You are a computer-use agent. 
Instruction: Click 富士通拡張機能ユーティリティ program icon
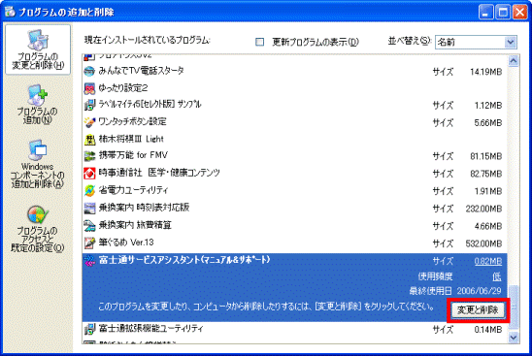pyautogui.click(x=89, y=329)
